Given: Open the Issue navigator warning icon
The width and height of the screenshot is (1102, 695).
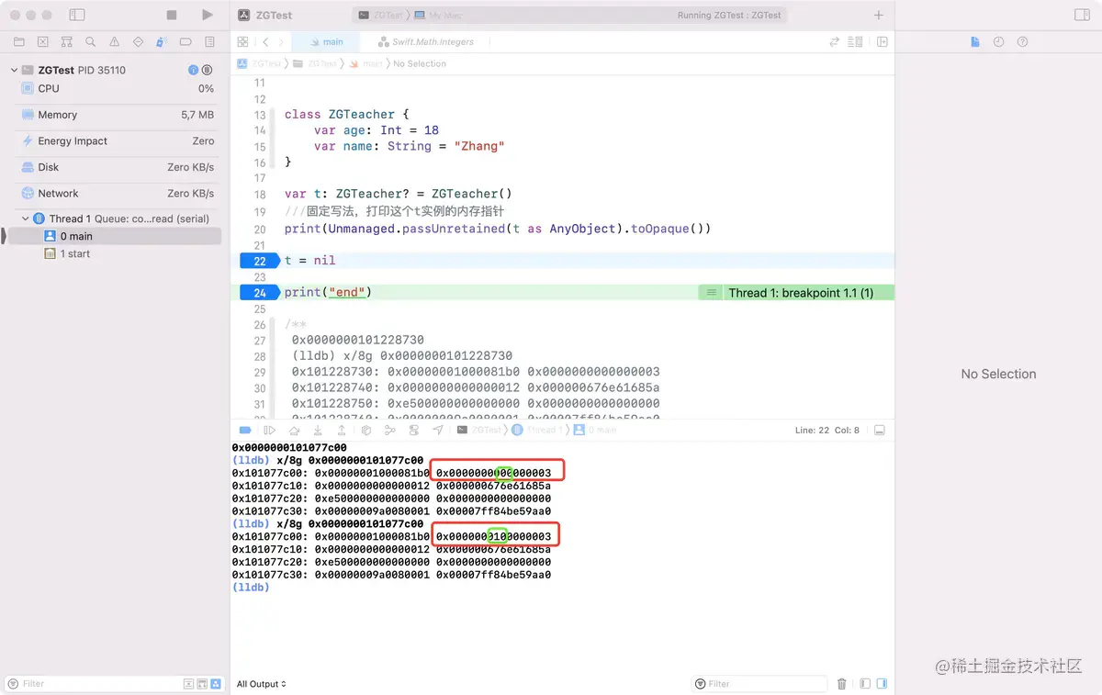Looking at the screenshot, I should (x=114, y=42).
